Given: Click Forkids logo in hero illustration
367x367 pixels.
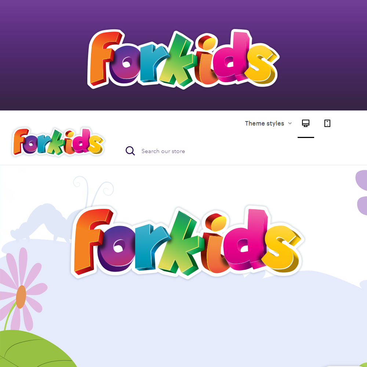Looking at the screenshot, I should tap(187, 242).
